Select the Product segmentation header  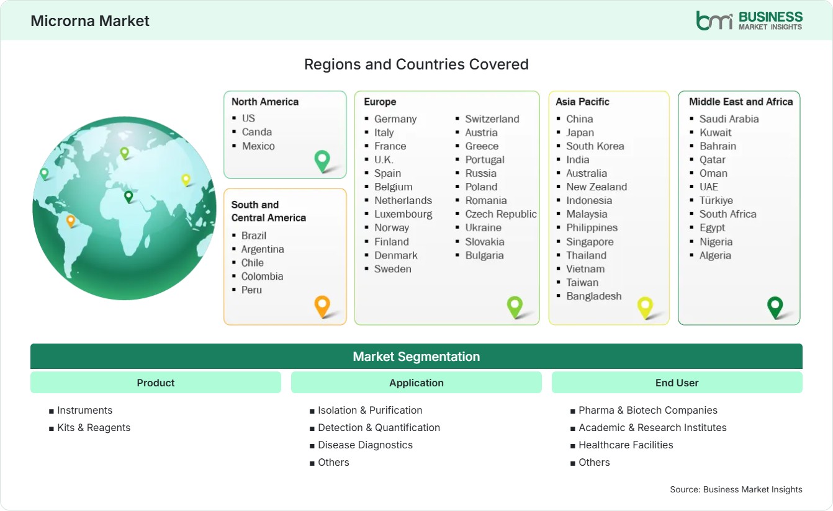156,383
